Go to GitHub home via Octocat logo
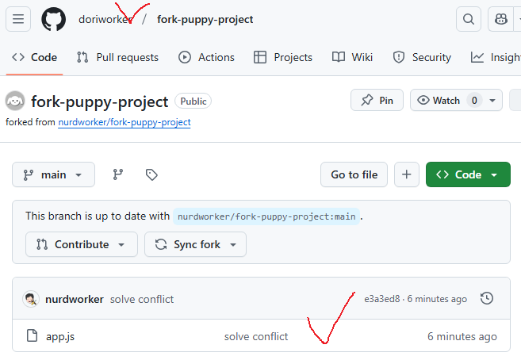This screenshot has width=521, height=360. point(53,19)
